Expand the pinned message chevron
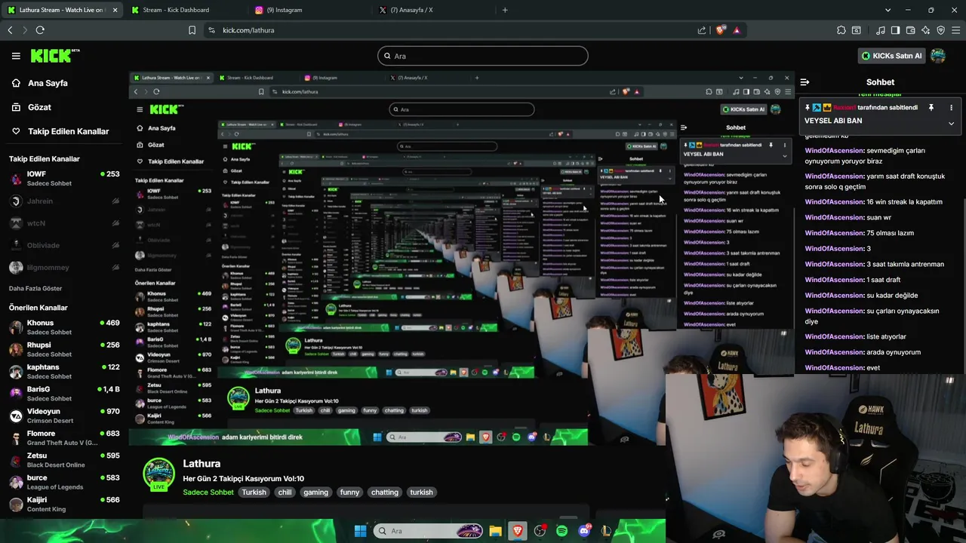Screen dimensions: 966x543 951,123
